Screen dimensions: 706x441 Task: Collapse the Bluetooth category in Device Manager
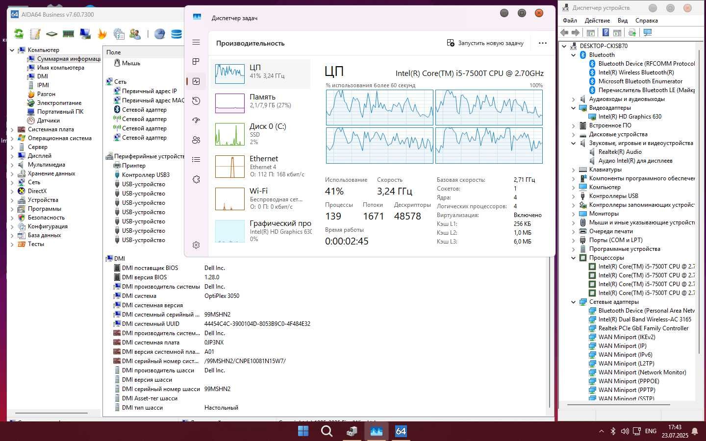(573, 55)
